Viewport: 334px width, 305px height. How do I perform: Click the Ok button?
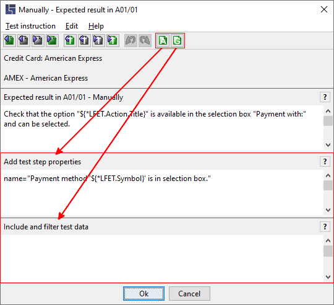pos(143,293)
